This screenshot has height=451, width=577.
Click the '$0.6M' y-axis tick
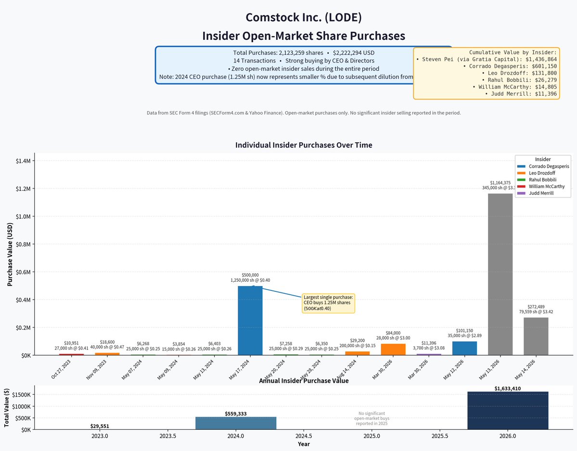point(23,272)
